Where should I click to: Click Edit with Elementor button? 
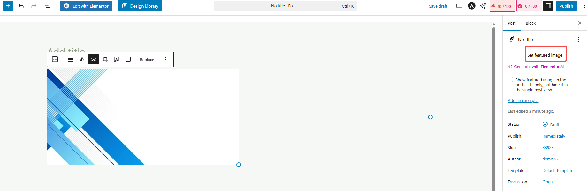(x=86, y=6)
